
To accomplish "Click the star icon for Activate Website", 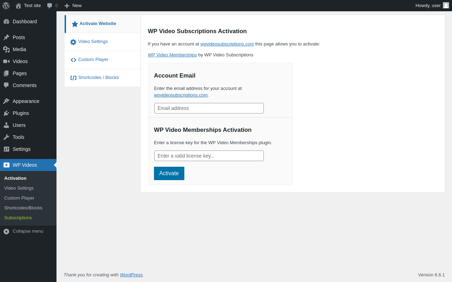I will coord(75,24).
